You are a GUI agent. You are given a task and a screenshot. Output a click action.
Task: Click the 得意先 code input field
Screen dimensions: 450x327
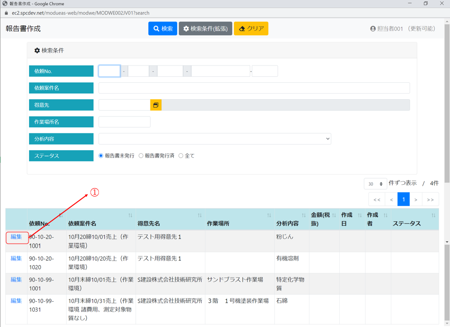coord(124,105)
